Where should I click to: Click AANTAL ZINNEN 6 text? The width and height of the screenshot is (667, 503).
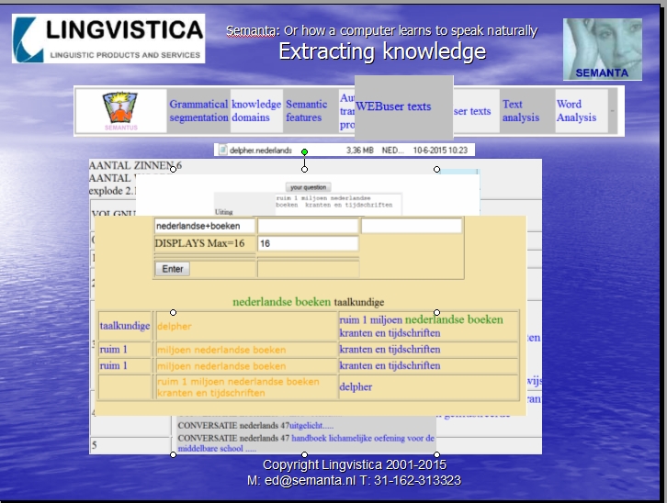[x=135, y=165]
